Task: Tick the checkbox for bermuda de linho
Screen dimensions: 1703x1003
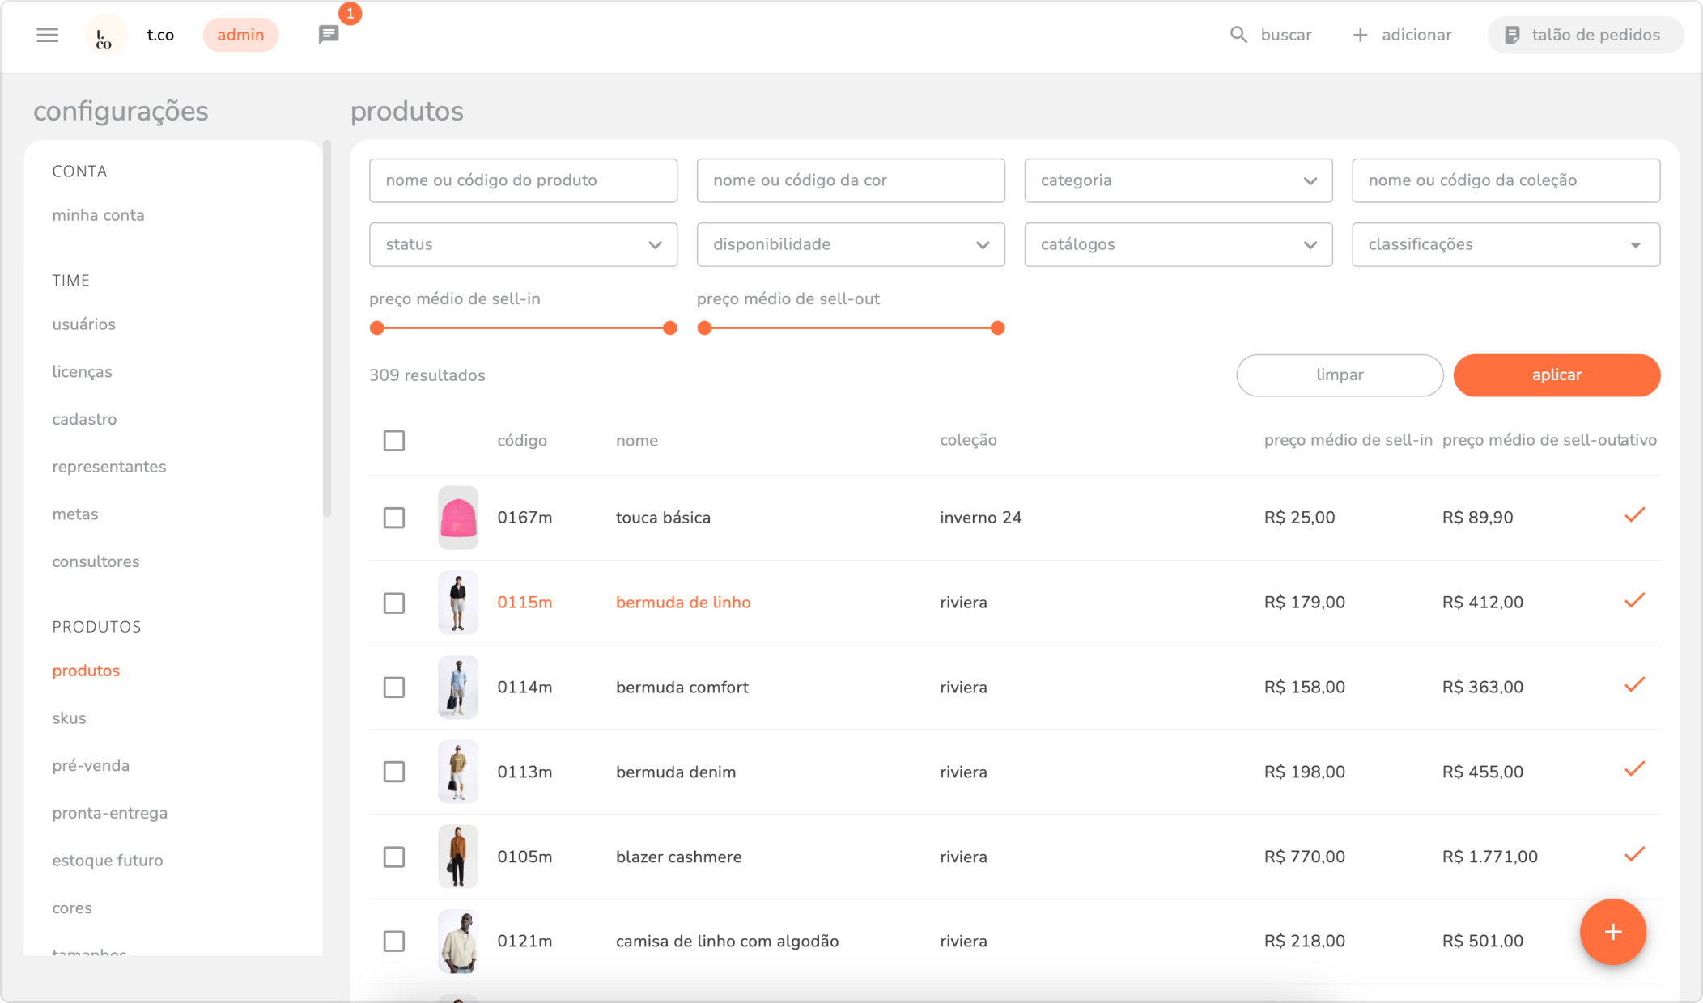Action: click(394, 603)
